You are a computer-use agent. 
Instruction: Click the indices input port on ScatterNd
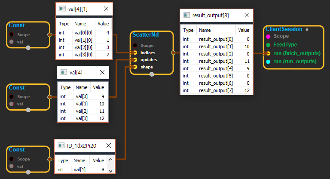coord(135,52)
